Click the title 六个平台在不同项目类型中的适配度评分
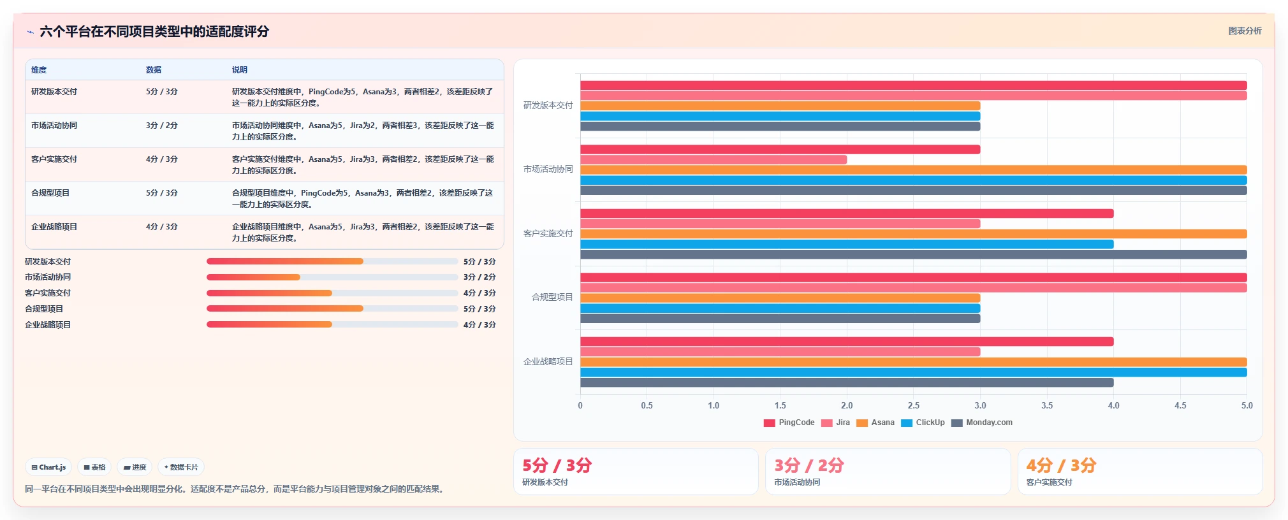The image size is (1288, 520). [154, 32]
